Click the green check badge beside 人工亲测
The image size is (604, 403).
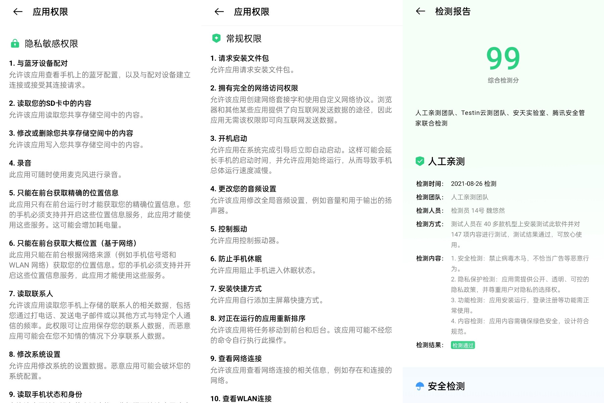pos(420,161)
